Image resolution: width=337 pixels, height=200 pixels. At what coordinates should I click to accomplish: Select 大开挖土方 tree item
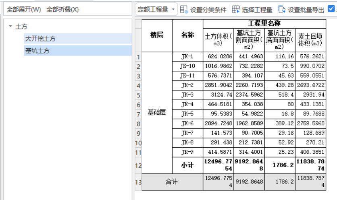(78, 39)
